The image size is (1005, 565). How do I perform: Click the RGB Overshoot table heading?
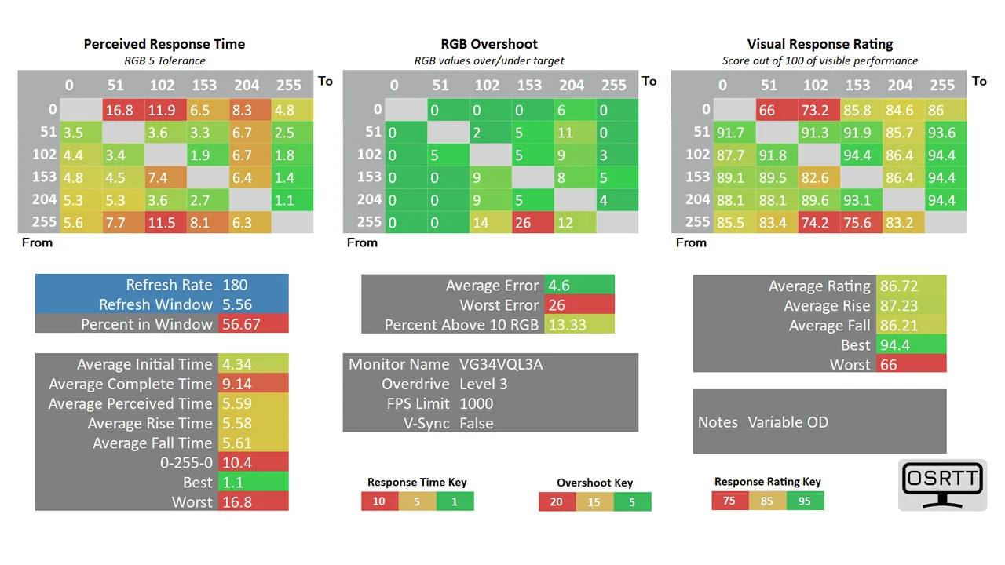tap(489, 44)
